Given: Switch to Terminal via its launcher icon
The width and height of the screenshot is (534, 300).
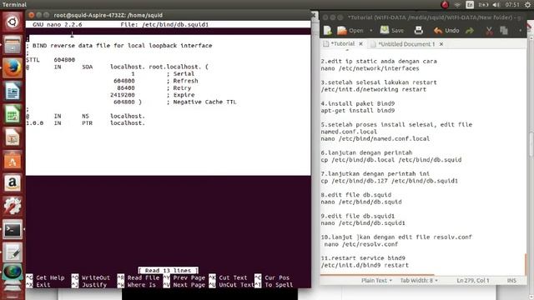Looking at the screenshot, I should 13,230.
